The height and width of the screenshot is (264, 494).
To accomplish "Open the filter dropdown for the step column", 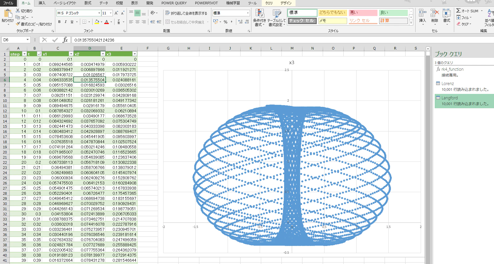I will point(24,54).
